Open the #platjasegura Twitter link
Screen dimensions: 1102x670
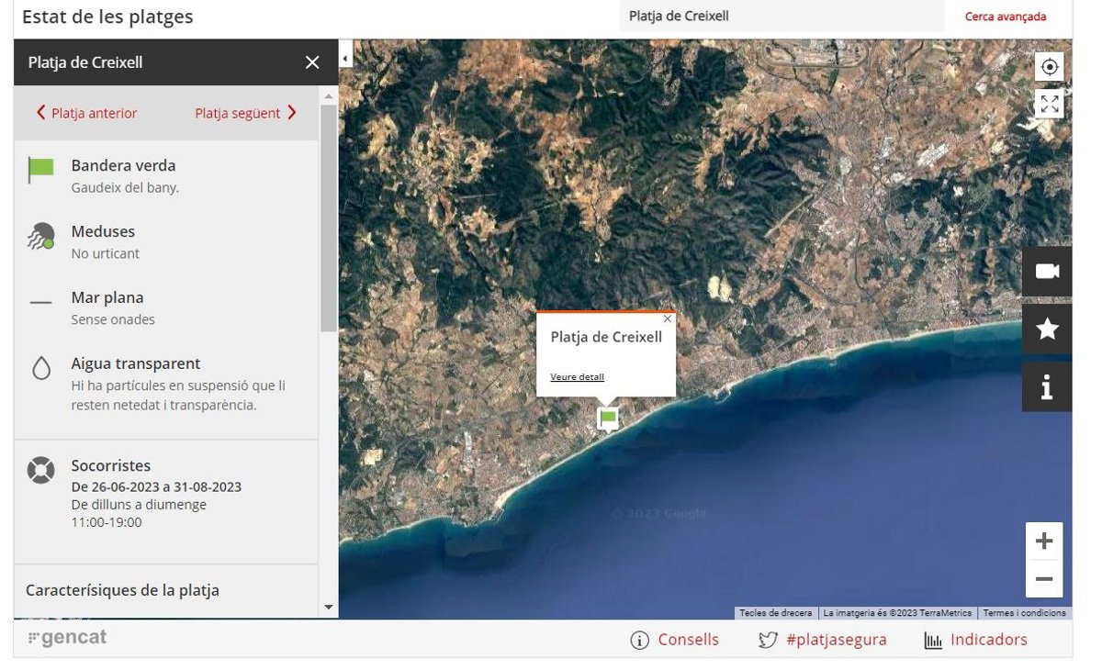(x=823, y=640)
